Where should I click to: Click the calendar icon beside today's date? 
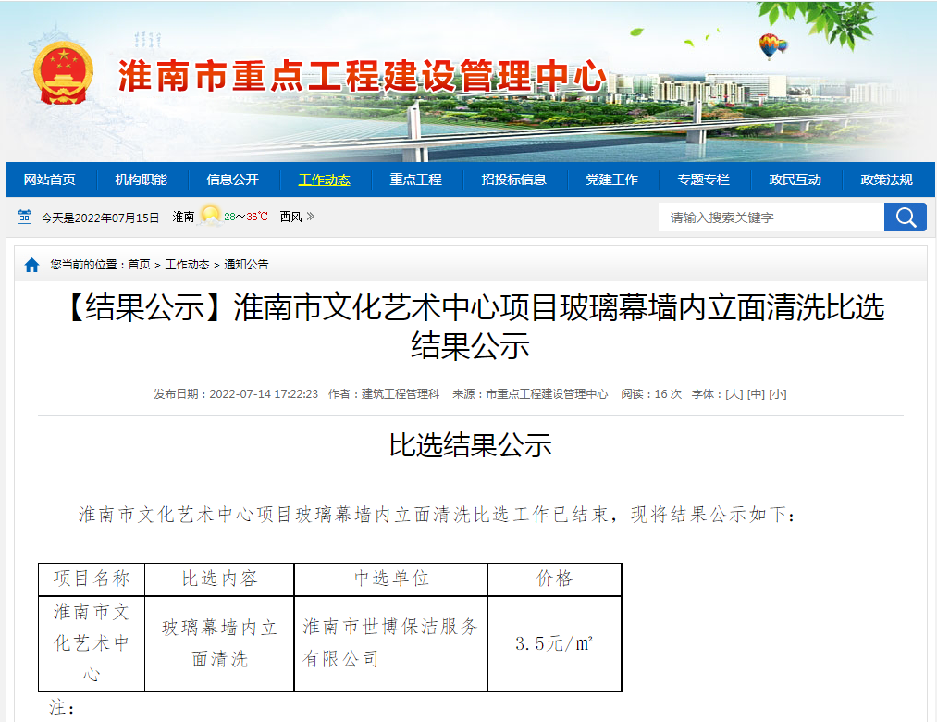(x=25, y=217)
